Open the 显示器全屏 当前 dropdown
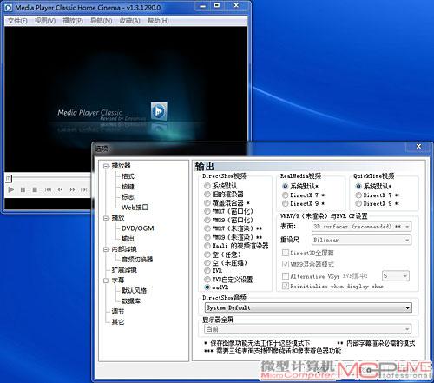 [x=307, y=329]
